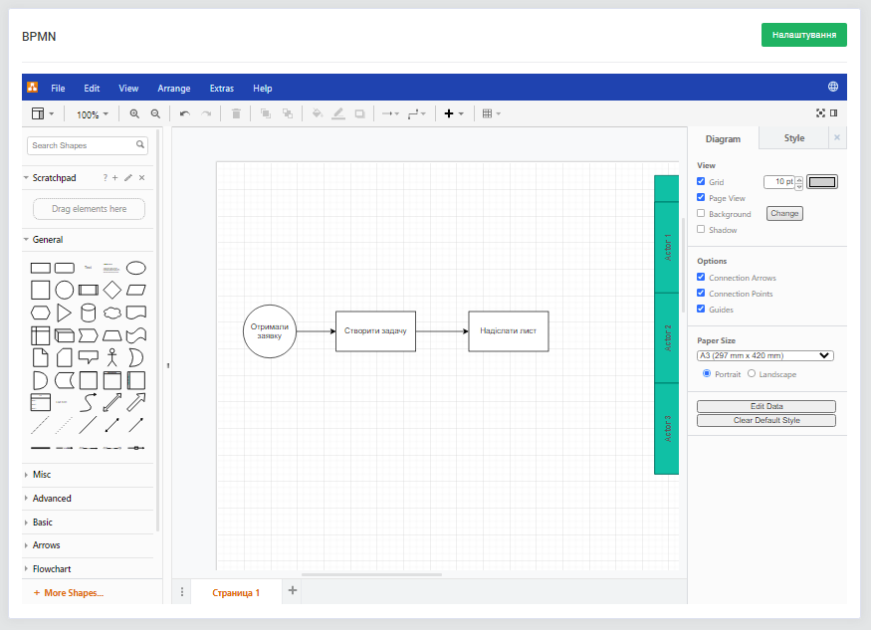The width and height of the screenshot is (871, 630).
Task: Select the cloud shape in General palette
Action: pos(112,313)
